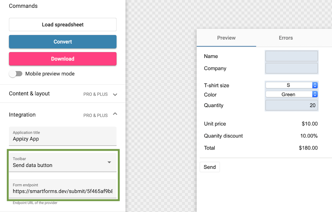Switch to the Preview tab
Screen dimensions: 332x212
[226, 38]
